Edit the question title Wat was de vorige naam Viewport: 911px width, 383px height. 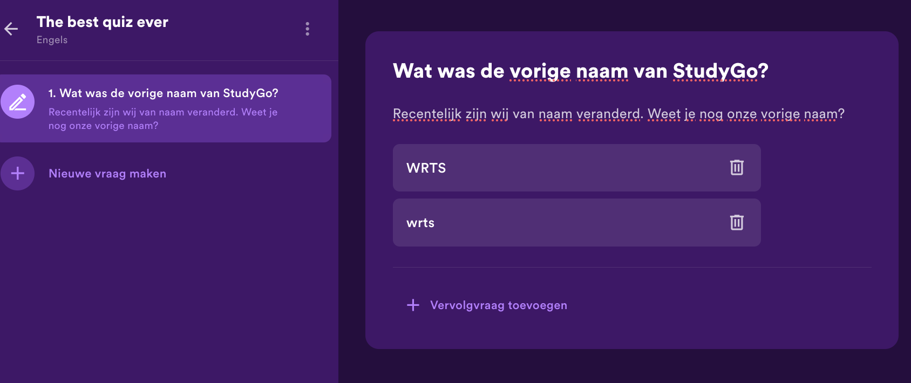pyautogui.click(x=580, y=71)
